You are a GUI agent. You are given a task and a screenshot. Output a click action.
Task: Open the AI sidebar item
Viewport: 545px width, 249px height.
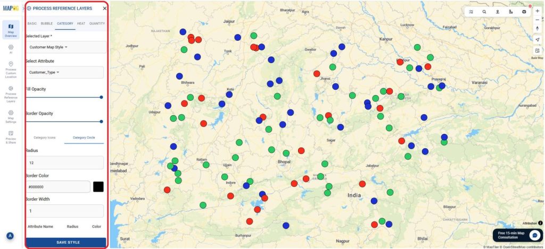[11, 48]
